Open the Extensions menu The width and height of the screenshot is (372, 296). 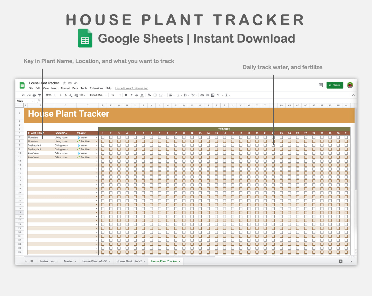[x=96, y=88]
